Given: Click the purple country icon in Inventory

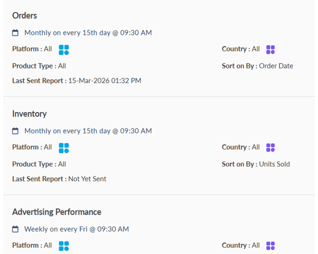Looking at the screenshot, I should pyautogui.click(x=270, y=147).
